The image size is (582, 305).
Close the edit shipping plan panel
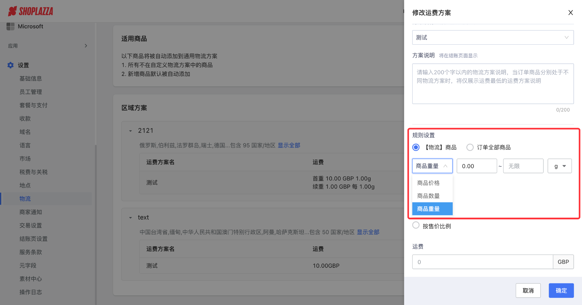click(570, 13)
